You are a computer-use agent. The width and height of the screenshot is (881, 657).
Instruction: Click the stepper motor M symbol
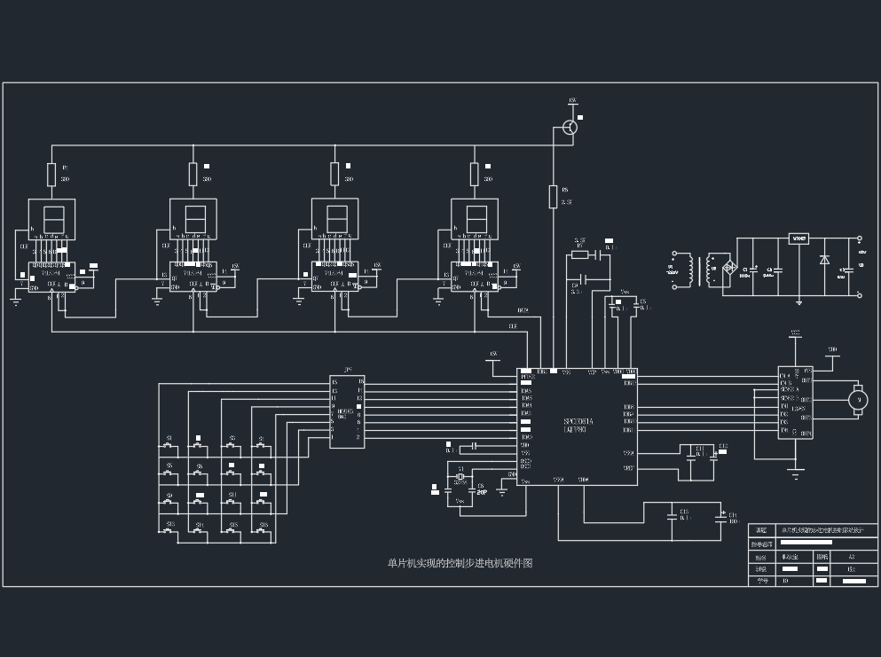point(857,400)
